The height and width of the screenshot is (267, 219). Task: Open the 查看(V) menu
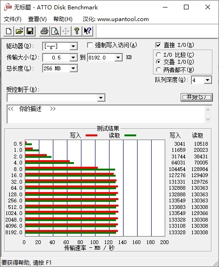point(37,19)
